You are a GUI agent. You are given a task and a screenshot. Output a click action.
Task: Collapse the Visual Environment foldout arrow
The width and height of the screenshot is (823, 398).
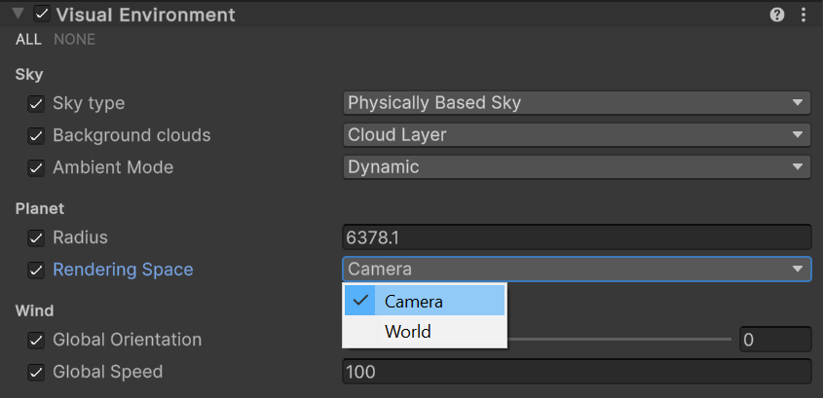(x=18, y=15)
